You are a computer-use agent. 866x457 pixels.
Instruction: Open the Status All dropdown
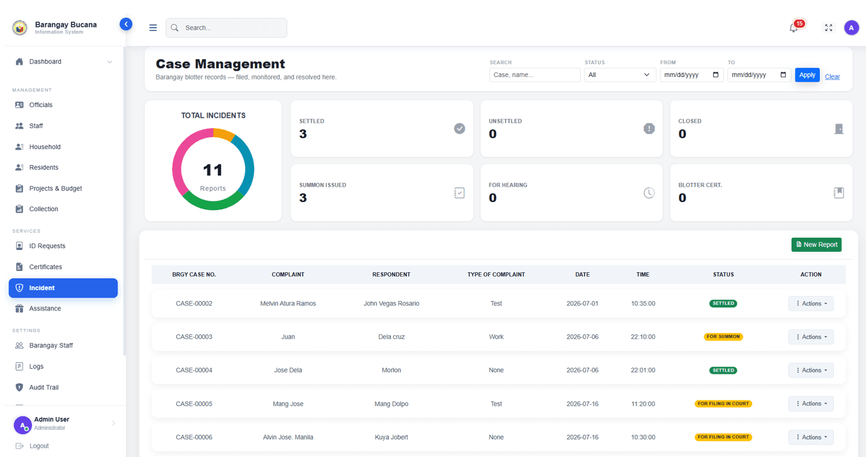pos(619,75)
